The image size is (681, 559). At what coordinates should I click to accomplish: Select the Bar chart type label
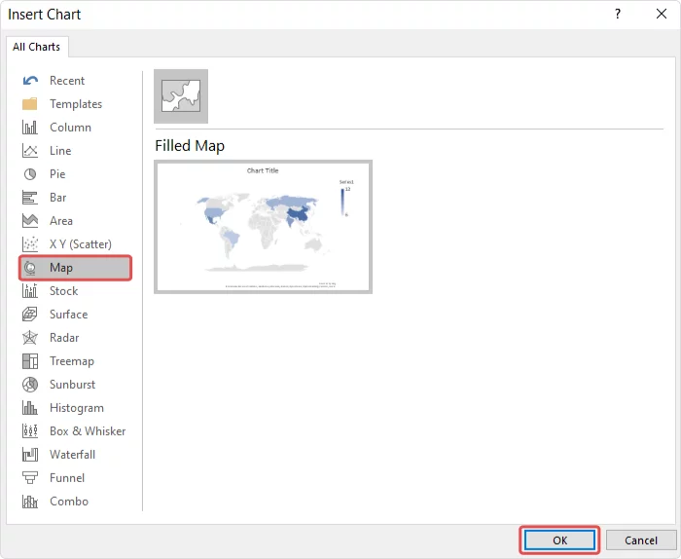[57, 198]
